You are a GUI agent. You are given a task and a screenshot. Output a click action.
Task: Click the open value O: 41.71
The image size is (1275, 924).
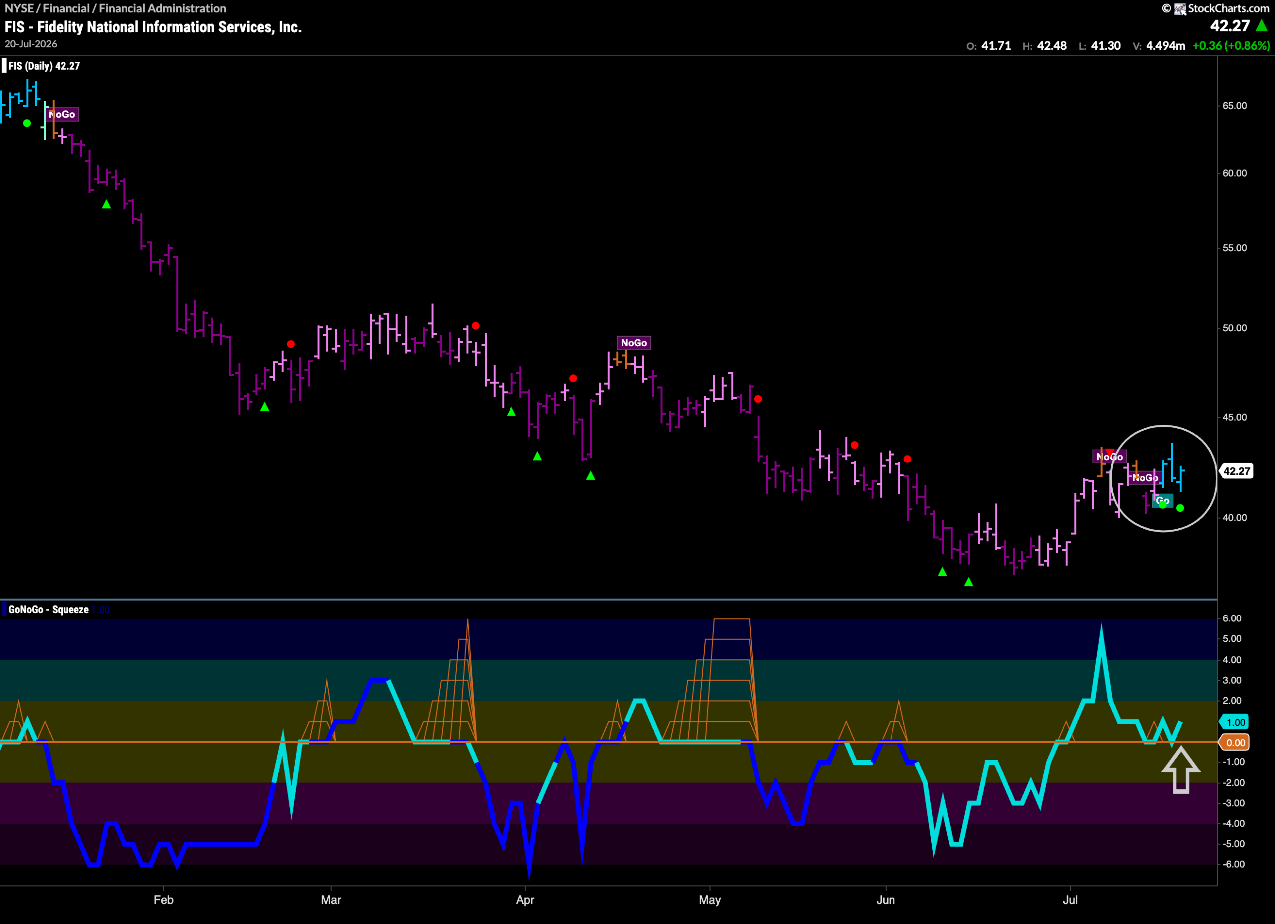[988, 45]
